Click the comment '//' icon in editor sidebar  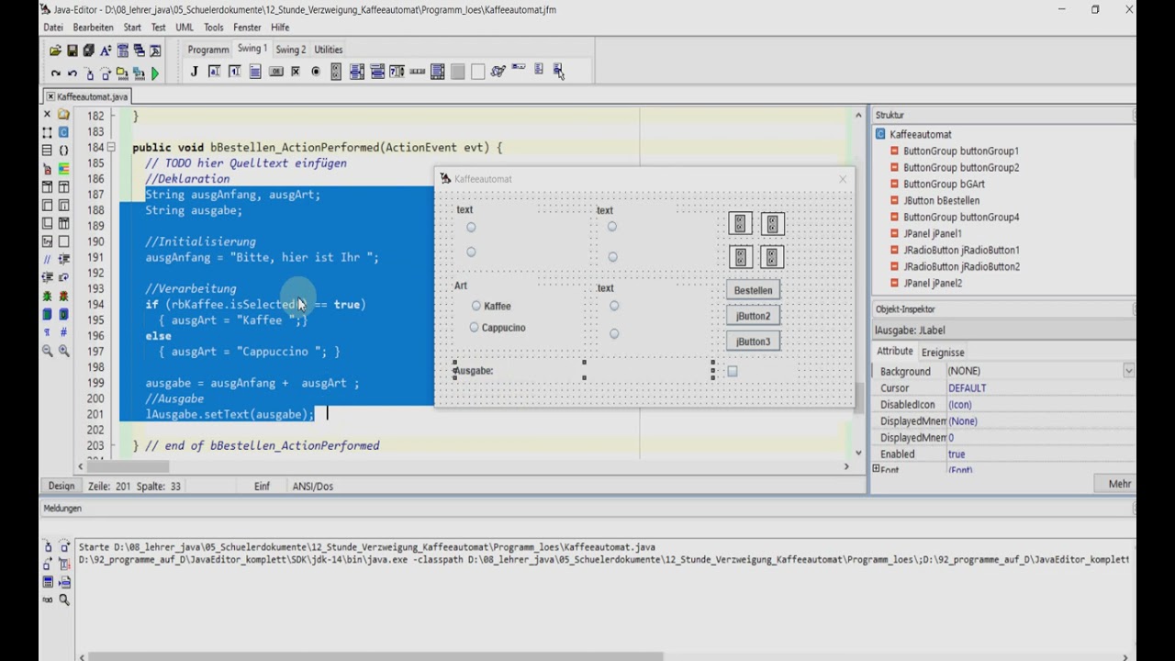point(47,259)
